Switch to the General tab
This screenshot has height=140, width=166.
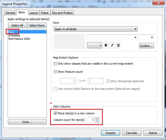tap(10, 13)
